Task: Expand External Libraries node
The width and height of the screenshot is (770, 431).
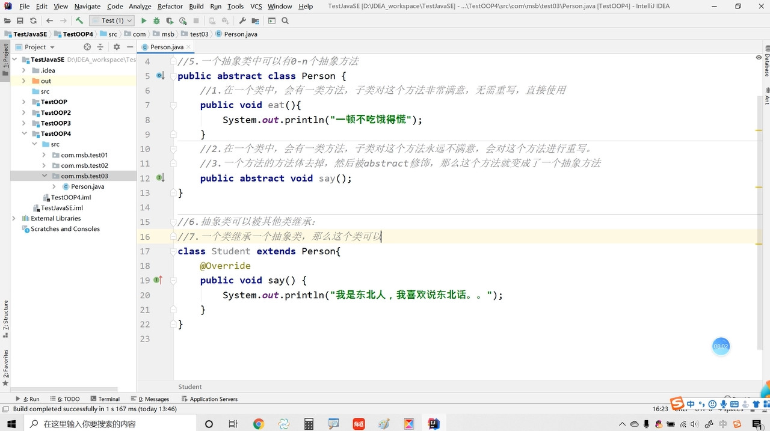Action: 14,218
